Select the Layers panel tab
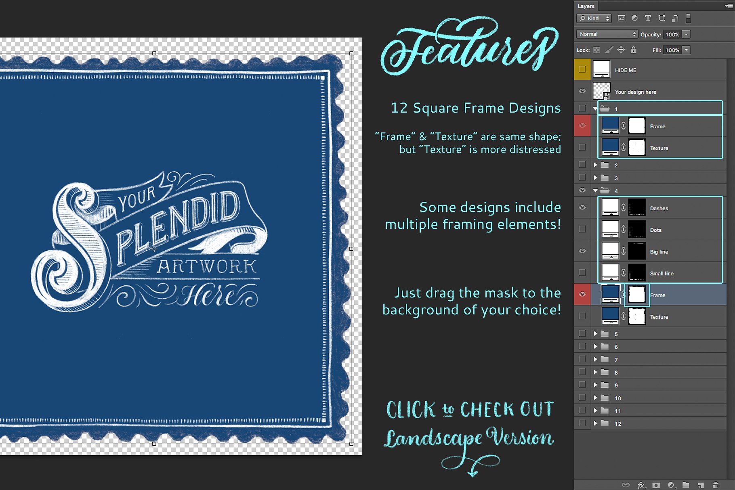The height and width of the screenshot is (490, 735). (x=586, y=6)
